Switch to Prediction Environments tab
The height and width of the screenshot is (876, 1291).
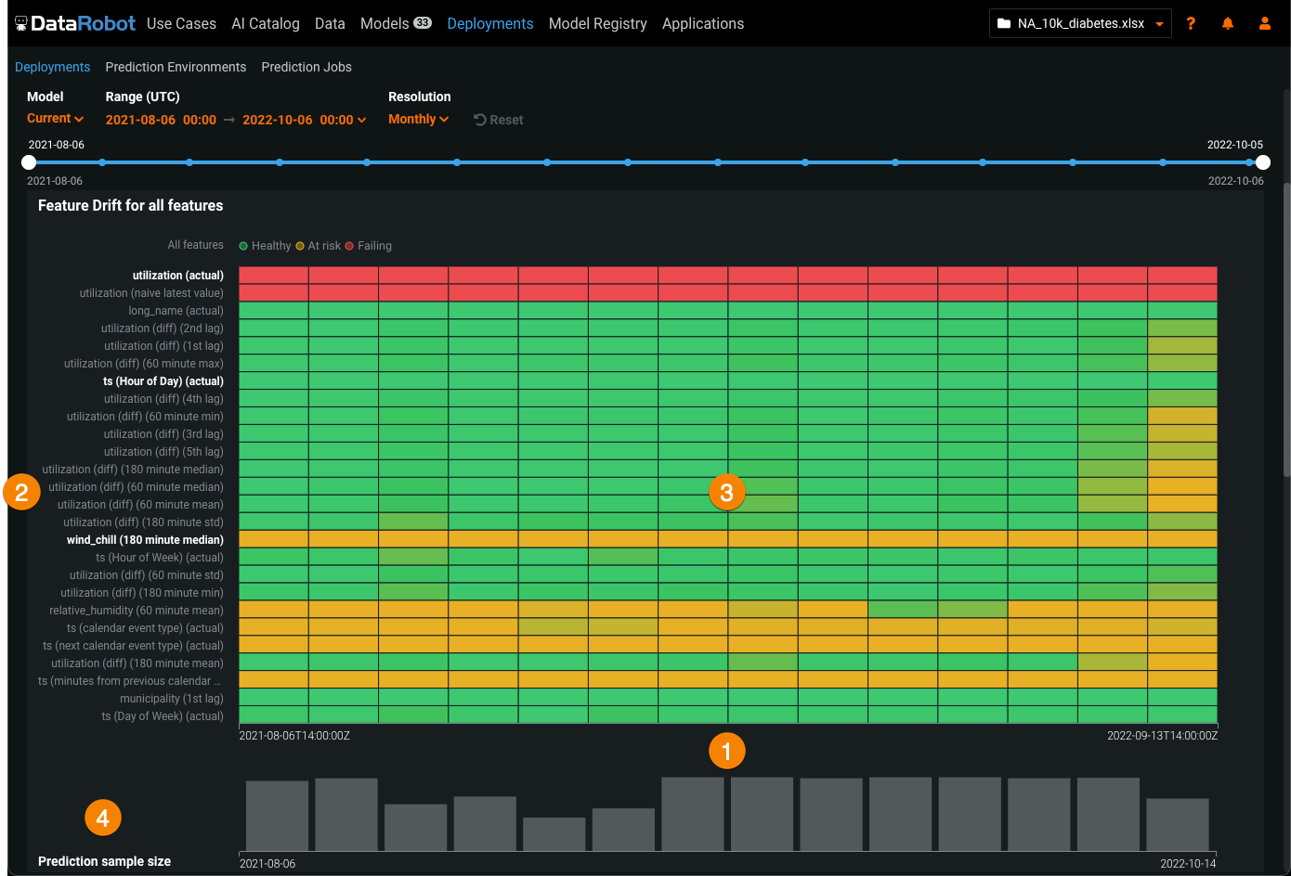pyautogui.click(x=176, y=67)
